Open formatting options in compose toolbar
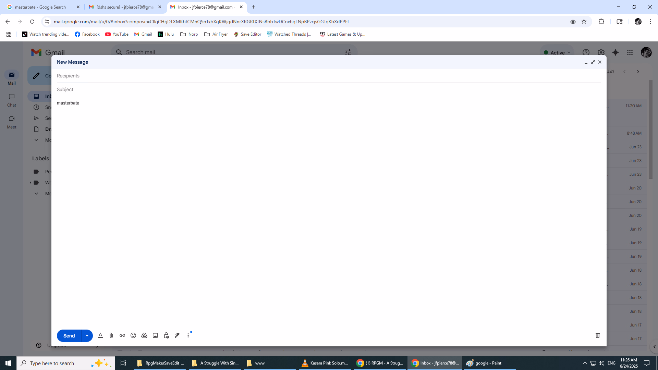Image resolution: width=658 pixels, height=370 pixels. pyautogui.click(x=100, y=336)
